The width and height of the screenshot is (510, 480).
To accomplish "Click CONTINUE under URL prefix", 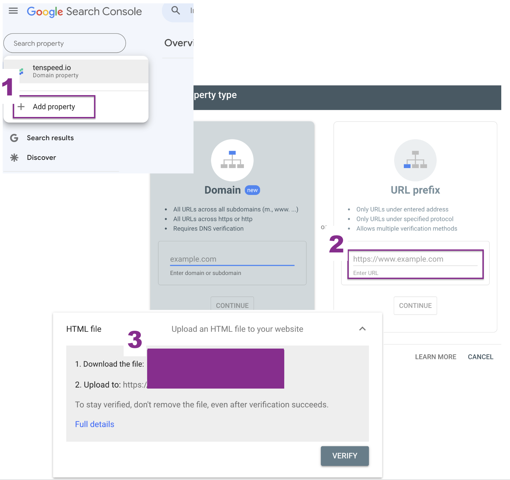I will tap(415, 306).
